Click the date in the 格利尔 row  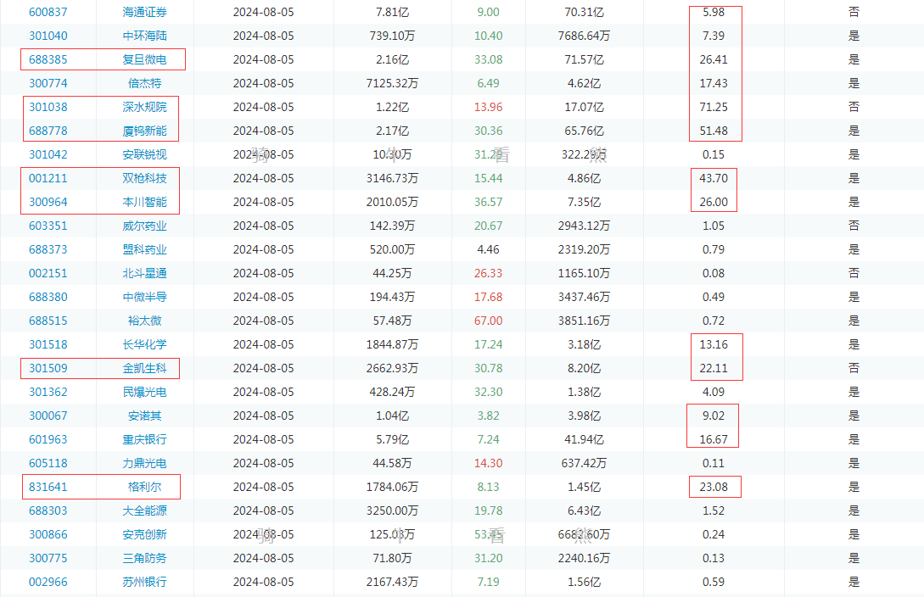[263, 487]
